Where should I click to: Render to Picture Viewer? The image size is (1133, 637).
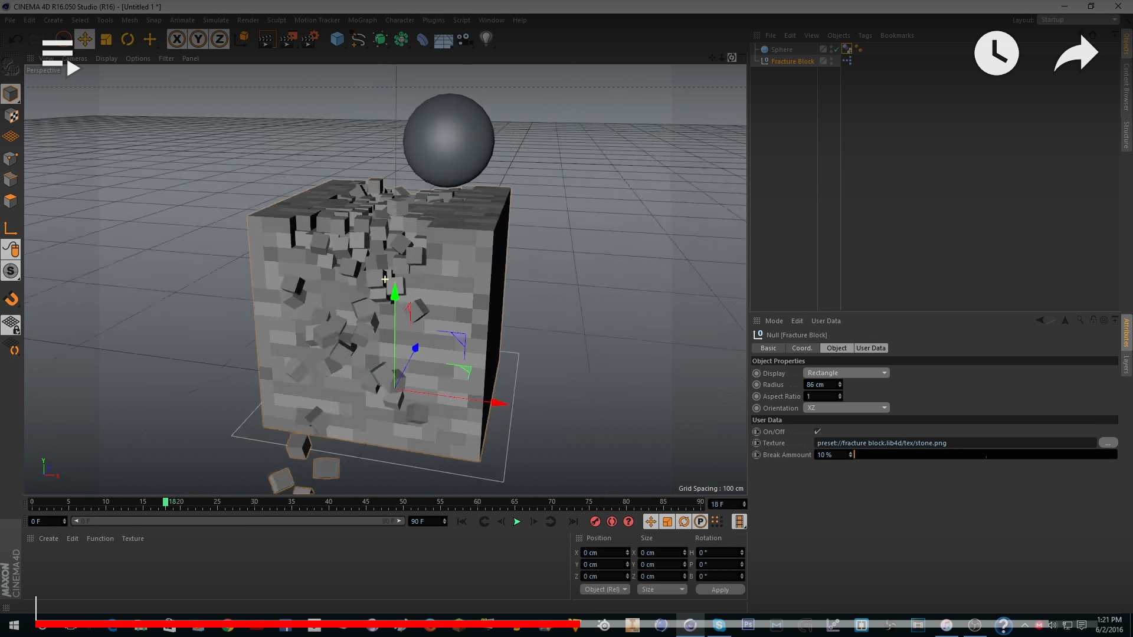click(288, 40)
